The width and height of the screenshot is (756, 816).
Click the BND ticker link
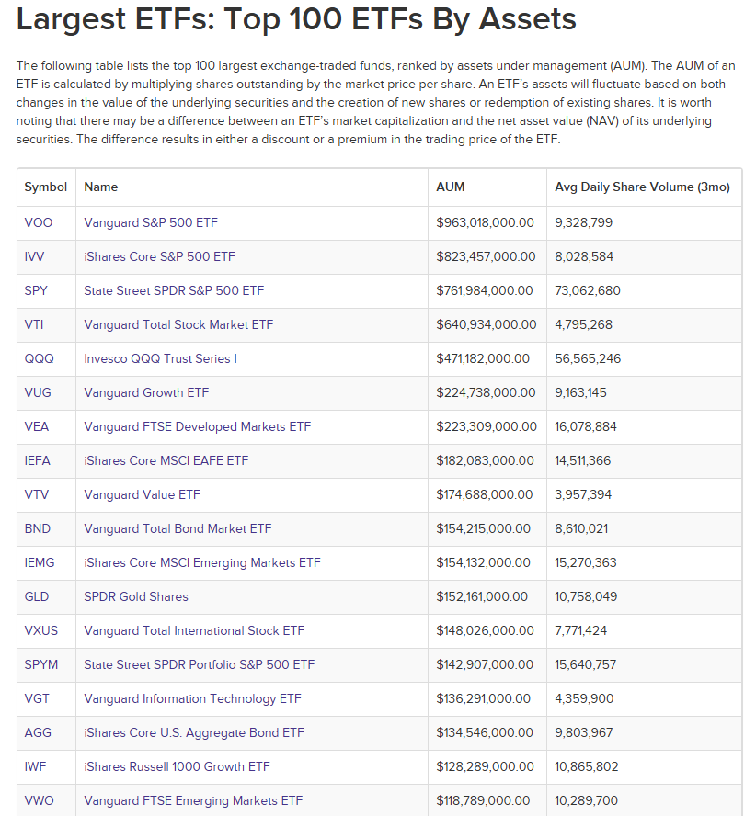pyautogui.click(x=38, y=528)
